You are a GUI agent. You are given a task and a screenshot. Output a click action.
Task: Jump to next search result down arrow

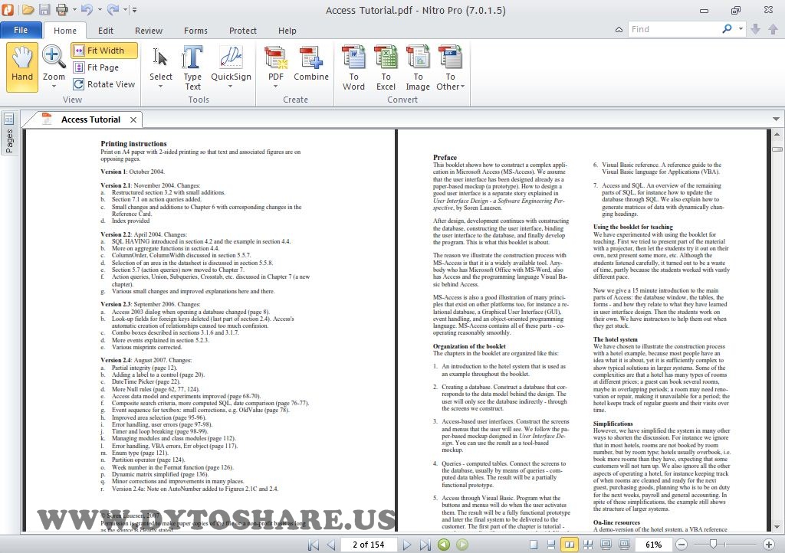755,30
